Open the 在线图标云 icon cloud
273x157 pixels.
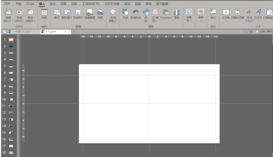pyautogui.click(x=113, y=16)
